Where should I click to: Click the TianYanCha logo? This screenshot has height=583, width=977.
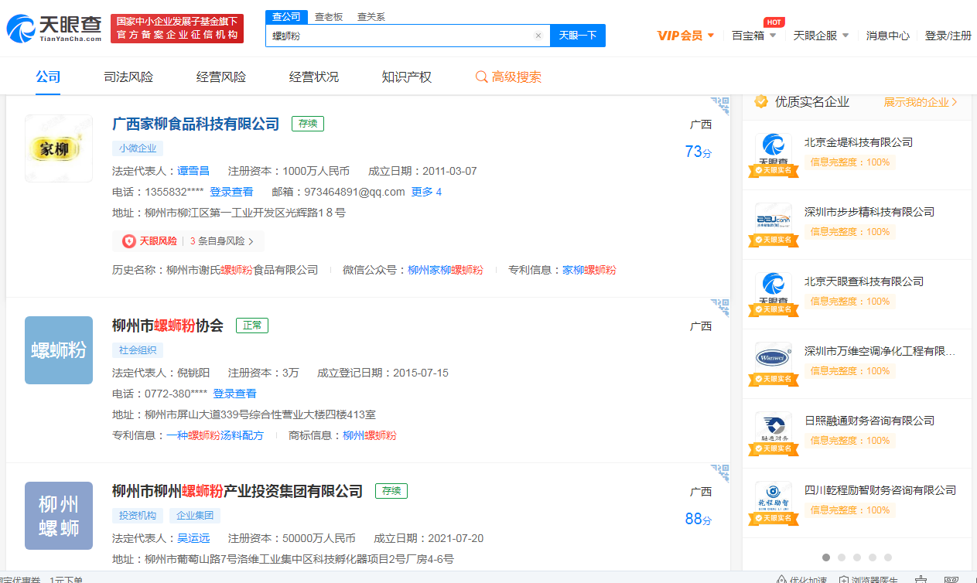pyautogui.click(x=54, y=29)
